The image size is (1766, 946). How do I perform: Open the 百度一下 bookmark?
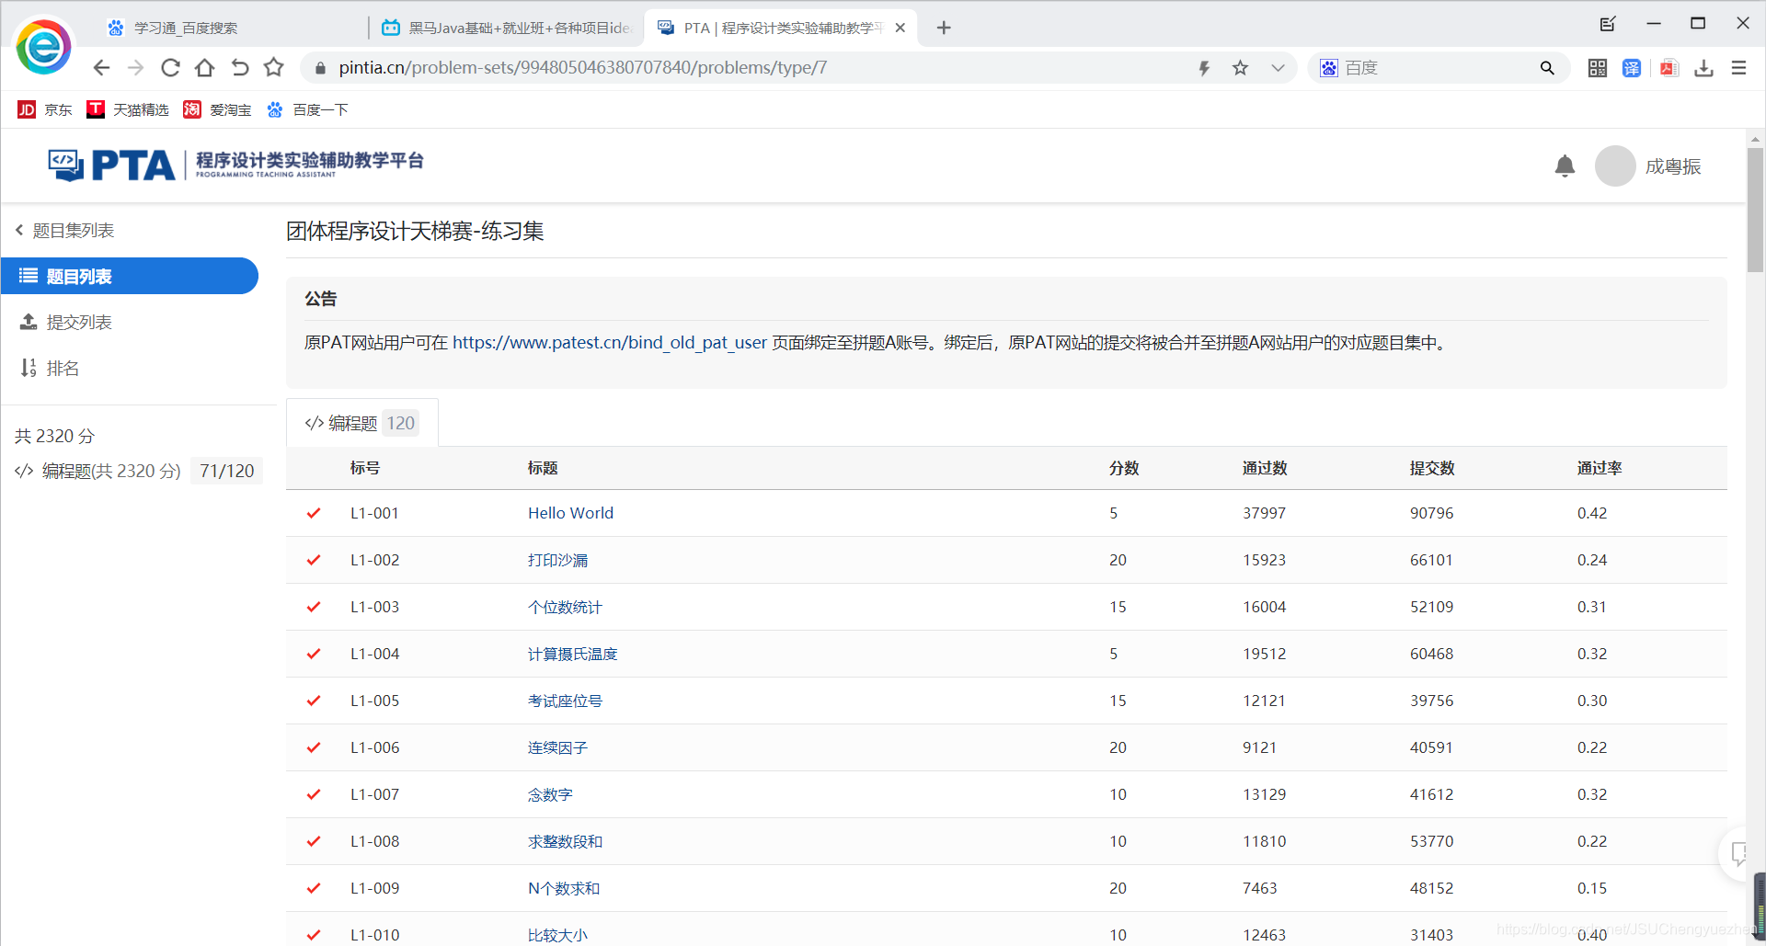point(307,110)
